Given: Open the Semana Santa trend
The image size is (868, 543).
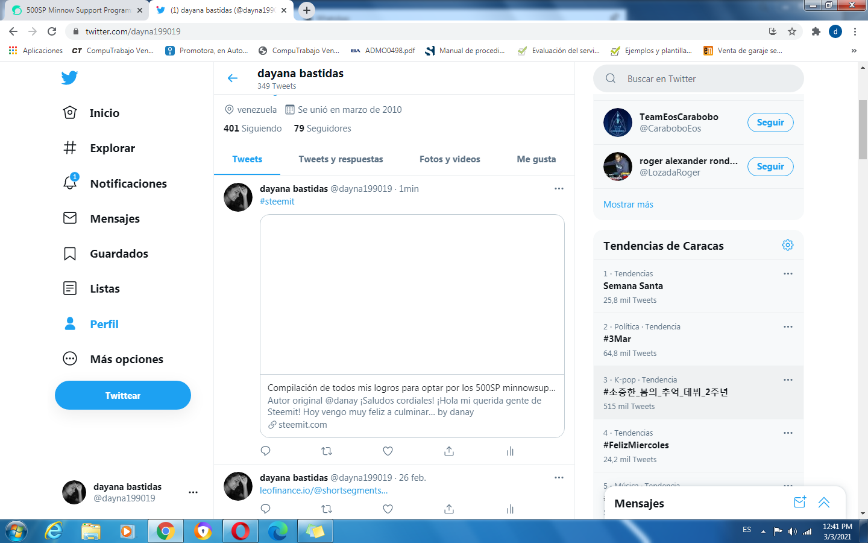Looking at the screenshot, I should pos(699,287).
